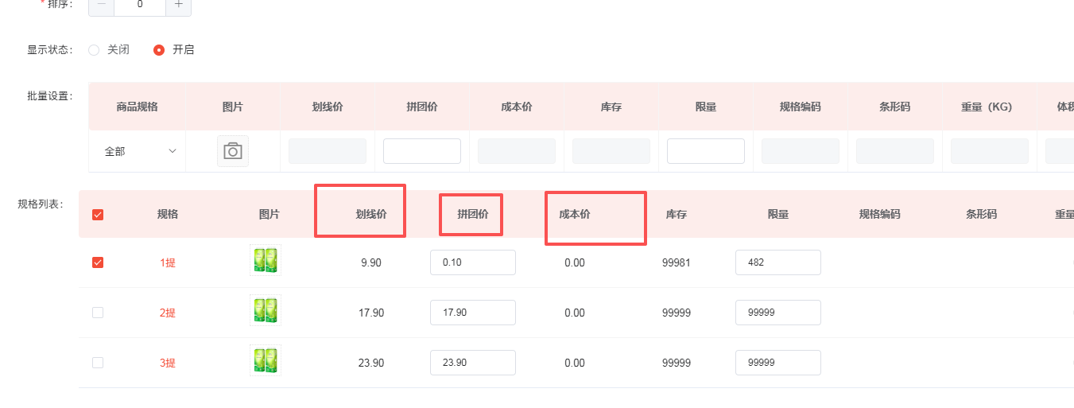
Task: Click the 2提 group price field showing 17.90
Action: pyautogui.click(x=473, y=313)
